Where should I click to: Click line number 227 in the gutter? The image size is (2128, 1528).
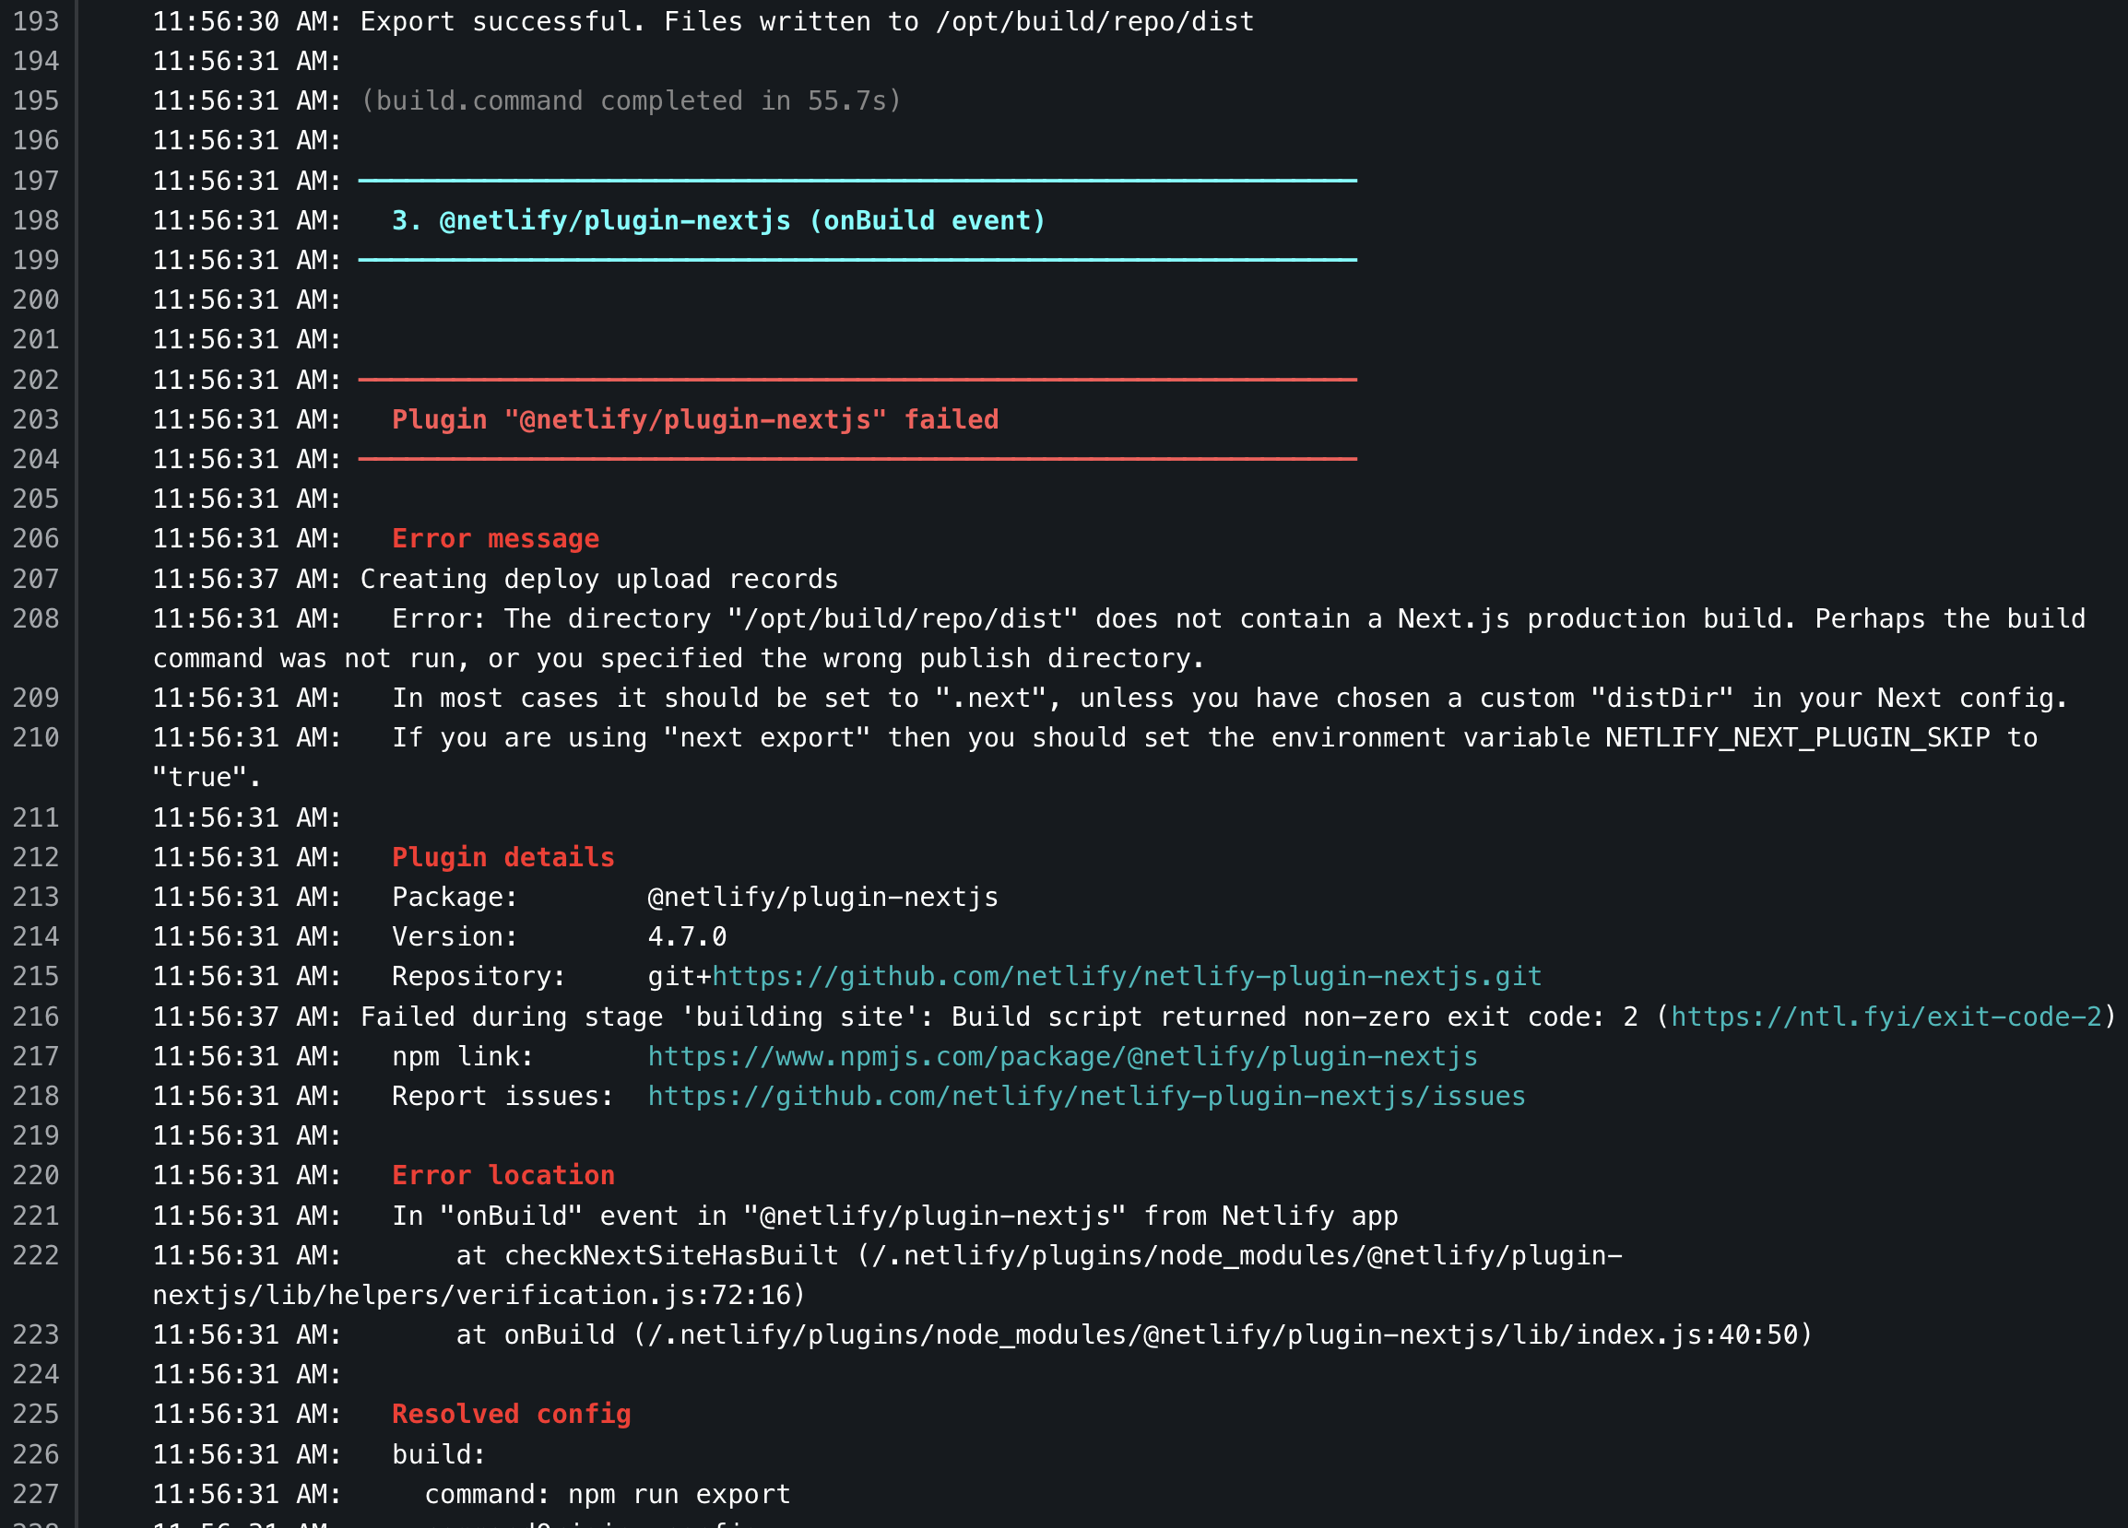[36, 1494]
